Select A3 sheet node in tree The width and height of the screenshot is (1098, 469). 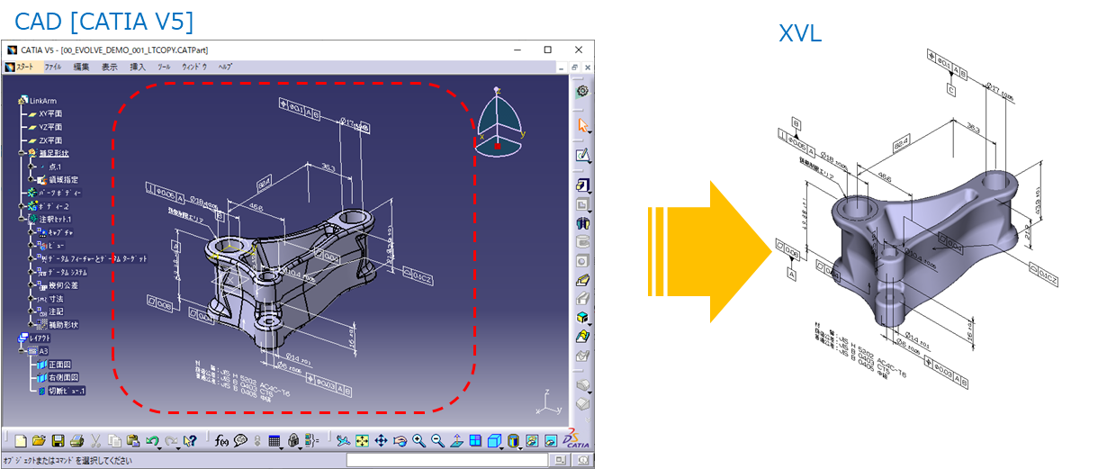[x=38, y=350]
